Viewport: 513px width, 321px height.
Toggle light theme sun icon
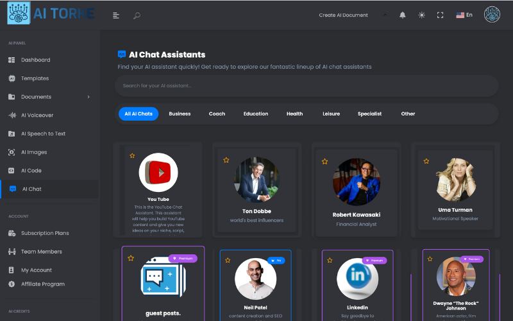click(422, 15)
